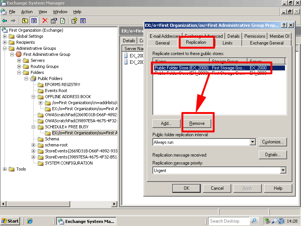Click the Customize... button
301x226 pixels.
(x=273, y=142)
